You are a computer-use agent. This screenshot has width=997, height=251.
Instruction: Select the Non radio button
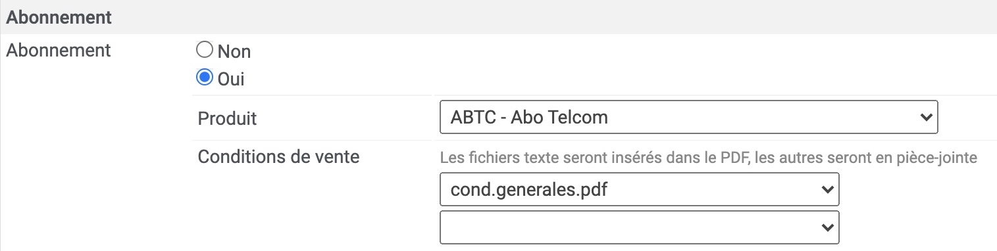(205, 50)
